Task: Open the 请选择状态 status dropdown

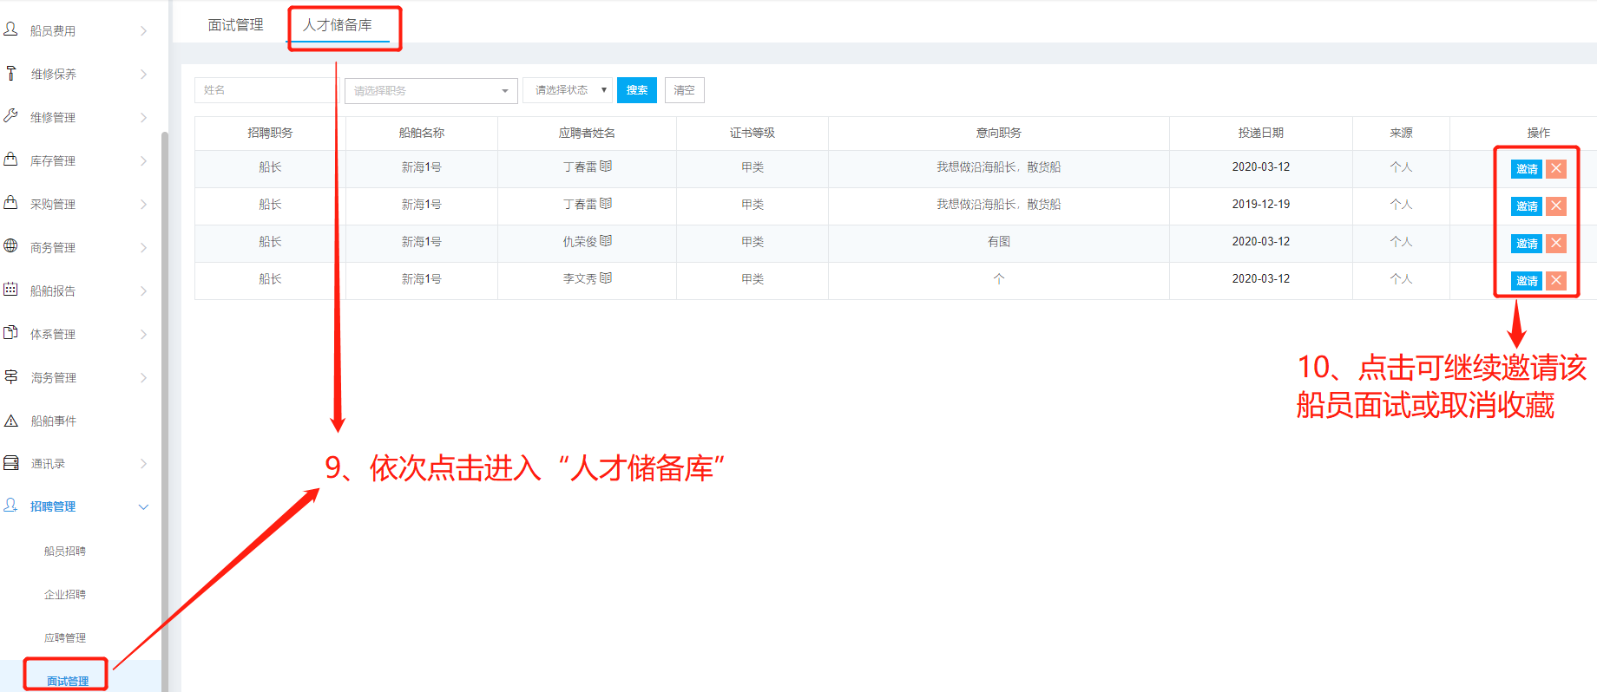Action: coord(568,90)
